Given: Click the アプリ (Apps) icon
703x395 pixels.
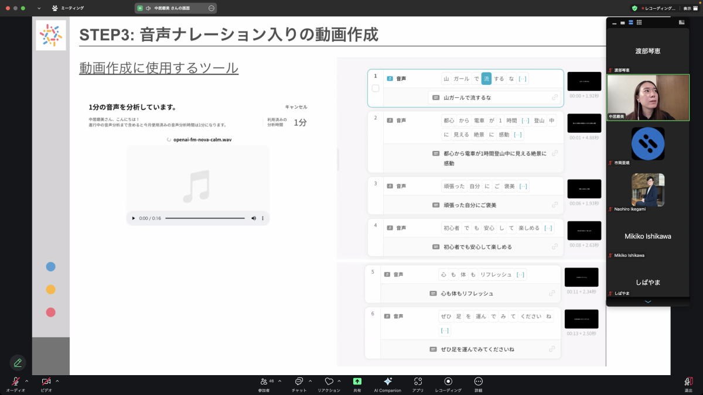Looking at the screenshot, I should (418, 382).
